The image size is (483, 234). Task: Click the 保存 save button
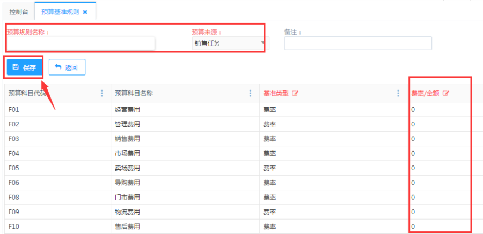[24, 67]
